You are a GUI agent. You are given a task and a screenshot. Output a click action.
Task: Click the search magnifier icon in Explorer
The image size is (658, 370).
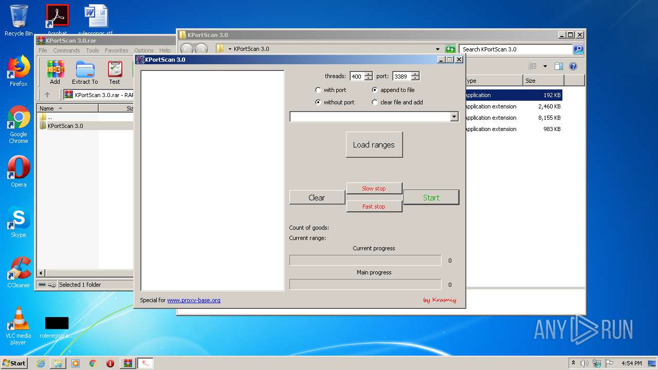pyautogui.click(x=578, y=49)
